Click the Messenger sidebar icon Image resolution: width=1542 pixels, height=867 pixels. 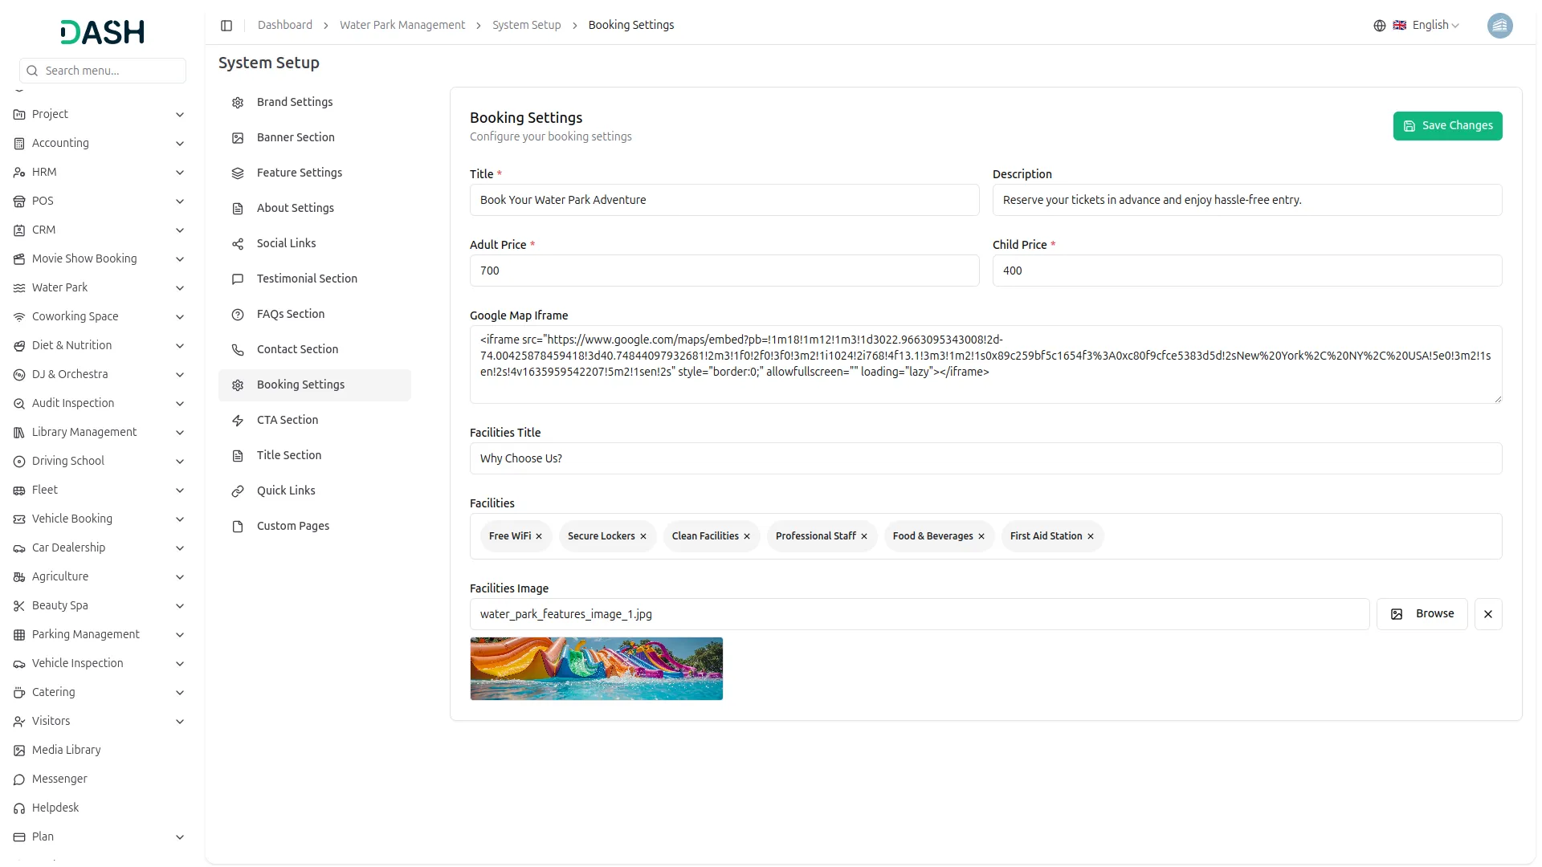click(x=19, y=779)
